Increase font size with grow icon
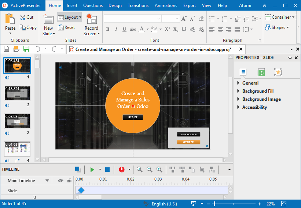Image resolution: width=301 pixels, height=208 pixels. (x=184, y=19)
